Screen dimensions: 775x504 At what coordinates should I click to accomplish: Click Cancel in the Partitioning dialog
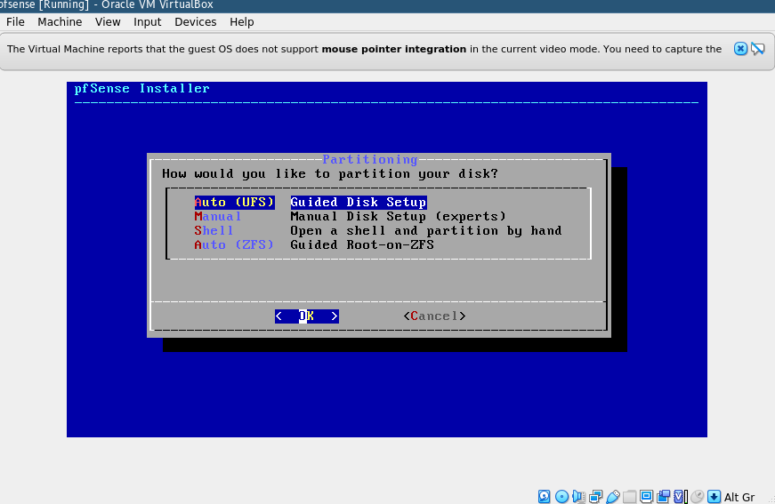[434, 316]
